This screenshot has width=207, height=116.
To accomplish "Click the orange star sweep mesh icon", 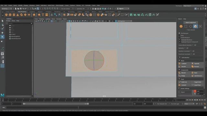I will (x=39, y=15).
